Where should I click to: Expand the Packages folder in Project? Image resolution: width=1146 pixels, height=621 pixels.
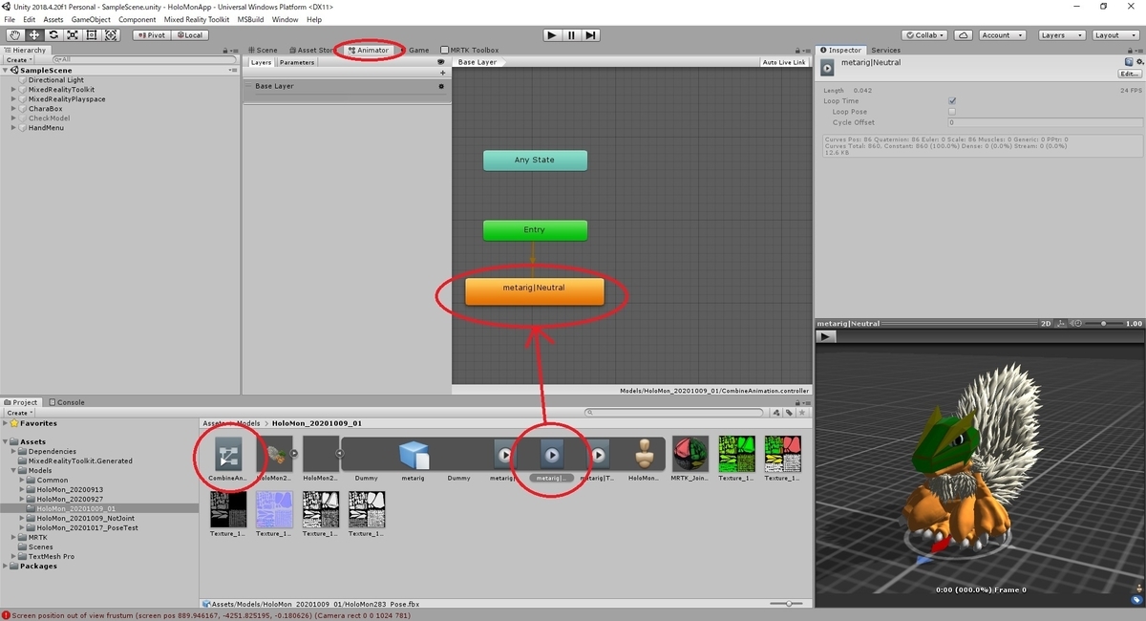coord(5,566)
